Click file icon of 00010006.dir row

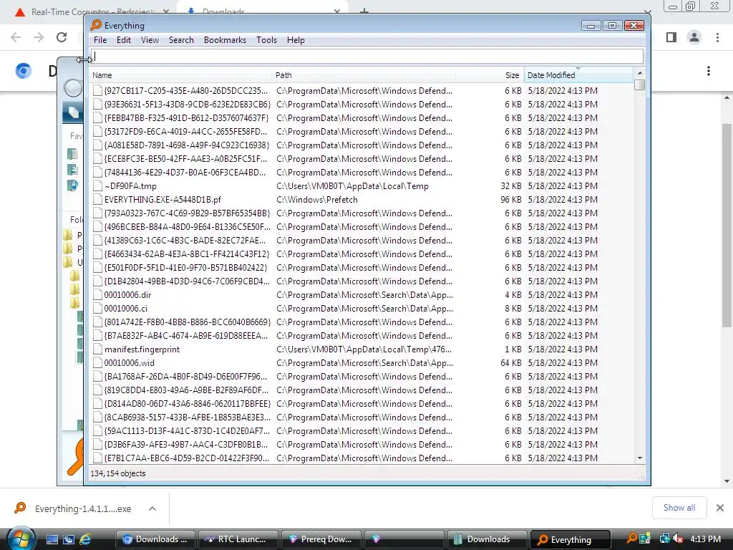pyautogui.click(x=97, y=294)
